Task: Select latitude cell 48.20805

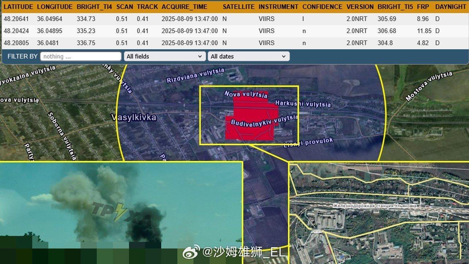Action: coord(16,43)
